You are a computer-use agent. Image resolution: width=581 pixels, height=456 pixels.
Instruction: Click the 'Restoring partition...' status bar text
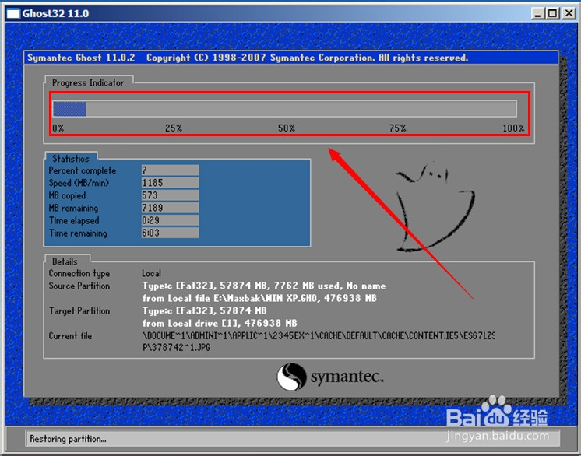[x=68, y=439]
